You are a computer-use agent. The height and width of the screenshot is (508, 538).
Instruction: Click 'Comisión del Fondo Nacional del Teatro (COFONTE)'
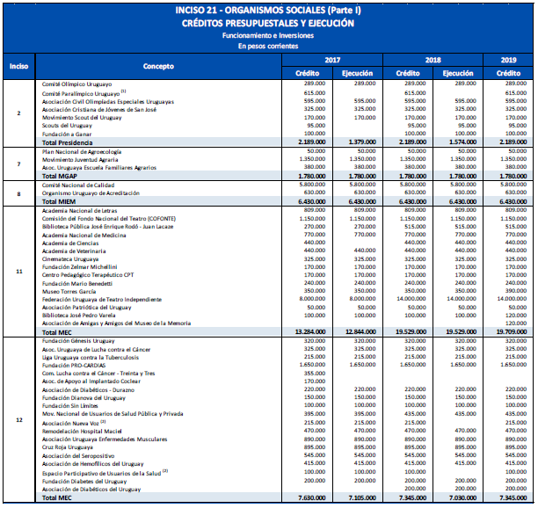(109, 219)
